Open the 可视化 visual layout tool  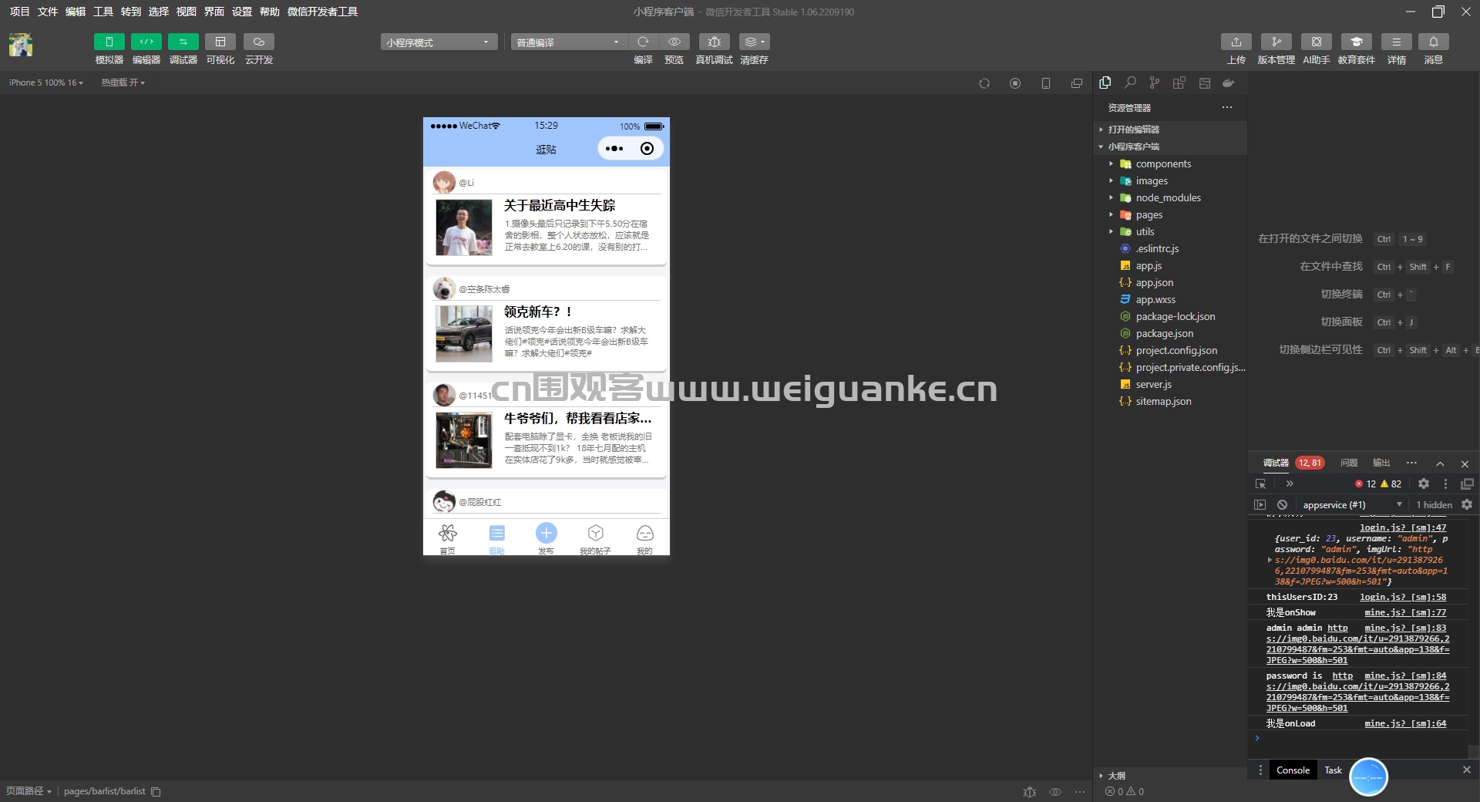point(220,42)
